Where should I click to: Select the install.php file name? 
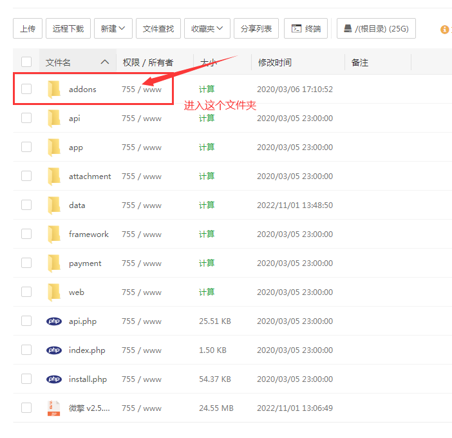click(x=88, y=379)
